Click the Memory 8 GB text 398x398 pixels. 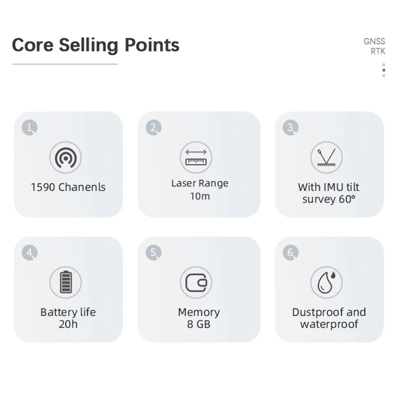(x=199, y=318)
